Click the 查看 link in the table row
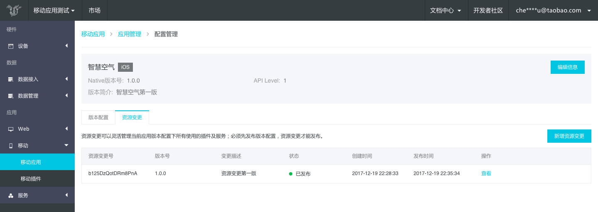 [486, 173]
